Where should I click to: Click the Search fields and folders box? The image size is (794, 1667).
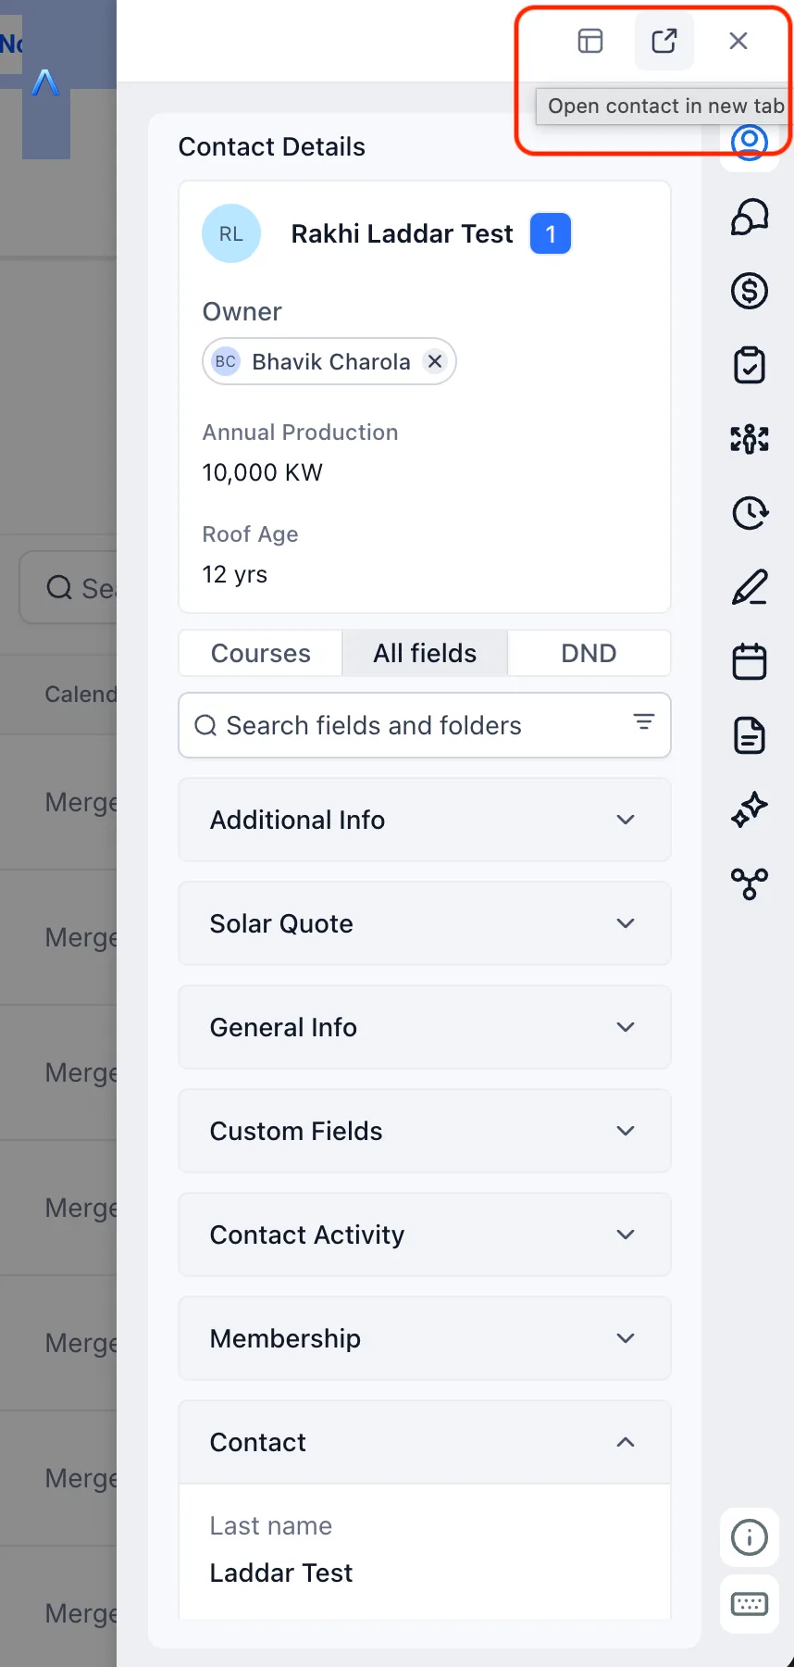click(425, 725)
